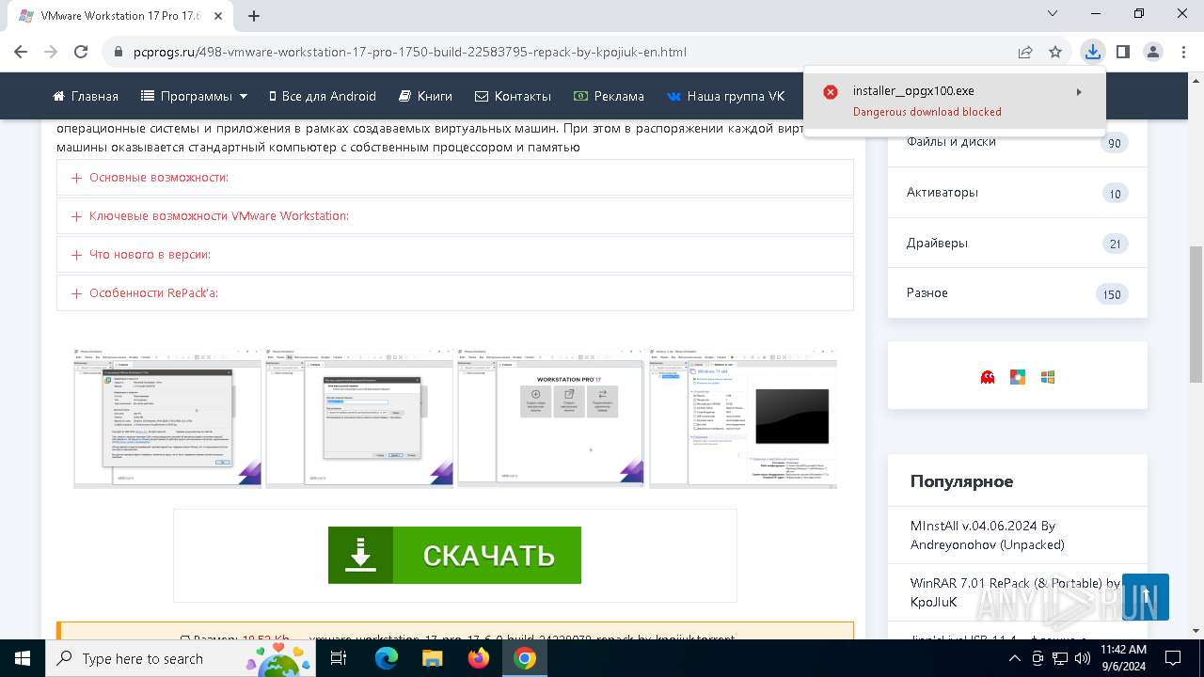Bookmark this page with the star icon
This screenshot has width=1204, height=677.
pos(1055,52)
